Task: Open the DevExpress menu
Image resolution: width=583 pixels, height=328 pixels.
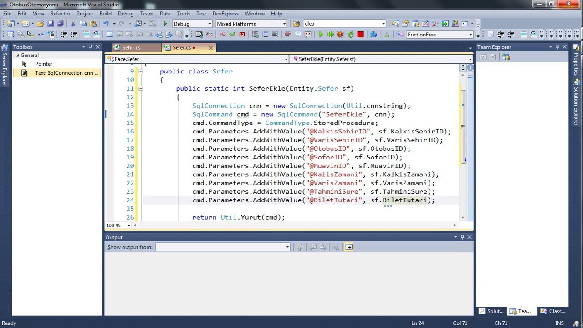Action: click(225, 14)
